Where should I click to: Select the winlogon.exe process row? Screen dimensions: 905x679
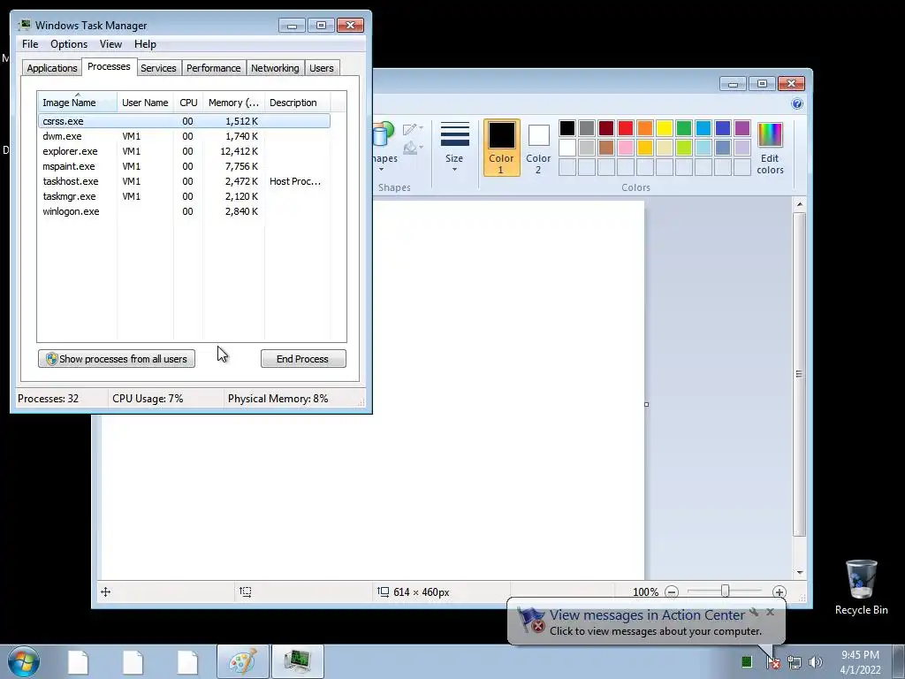click(184, 211)
